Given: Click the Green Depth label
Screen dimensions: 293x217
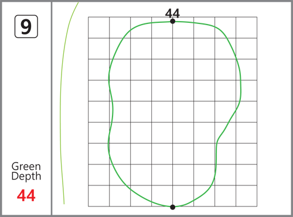Looking at the screenshot, I should pyautogui.click(x=26, y=171).
